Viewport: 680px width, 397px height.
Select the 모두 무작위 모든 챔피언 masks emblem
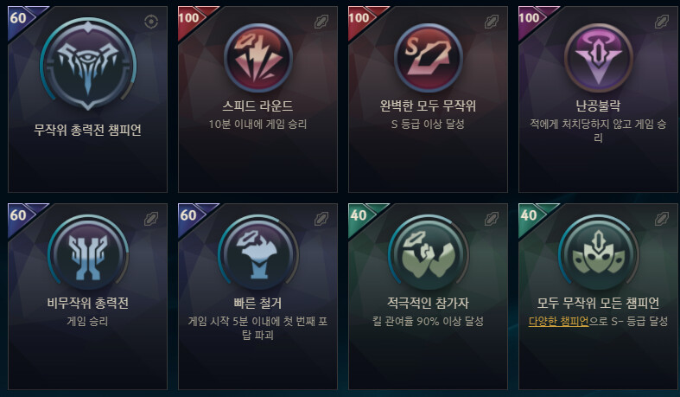[598, 253]
